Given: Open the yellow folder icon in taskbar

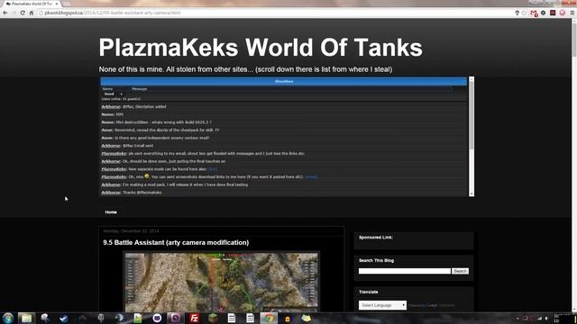Looking at the screenshot, I should coord(307,318).
